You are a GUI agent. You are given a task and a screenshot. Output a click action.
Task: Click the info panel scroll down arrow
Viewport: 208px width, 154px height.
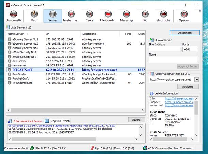pos(196,135)
